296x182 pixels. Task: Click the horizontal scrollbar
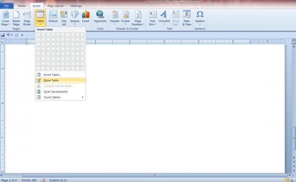pos(154,175)
